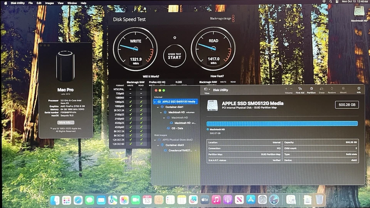370x208 pixels.
Task: Open Wi-Fi status in menu bar
Action: click(x=324, y=2)
